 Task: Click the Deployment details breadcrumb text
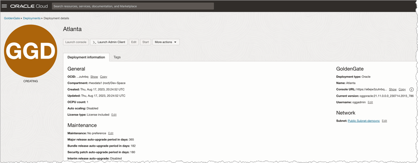pos(56,18)
